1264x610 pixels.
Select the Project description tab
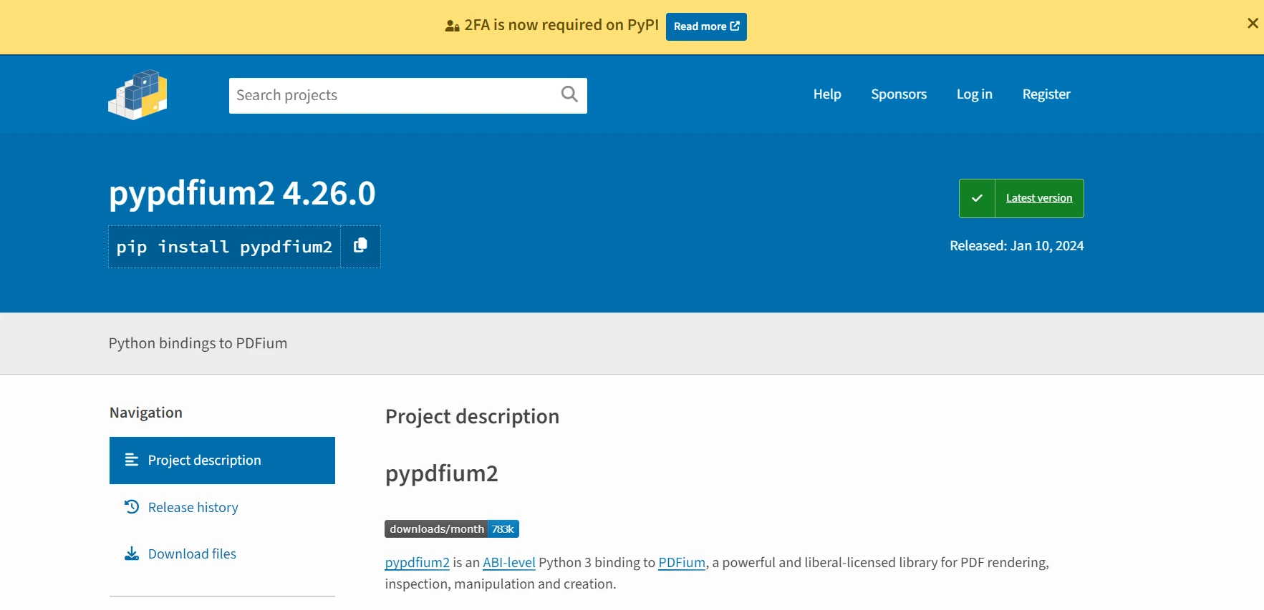click(x=222, y=461)
